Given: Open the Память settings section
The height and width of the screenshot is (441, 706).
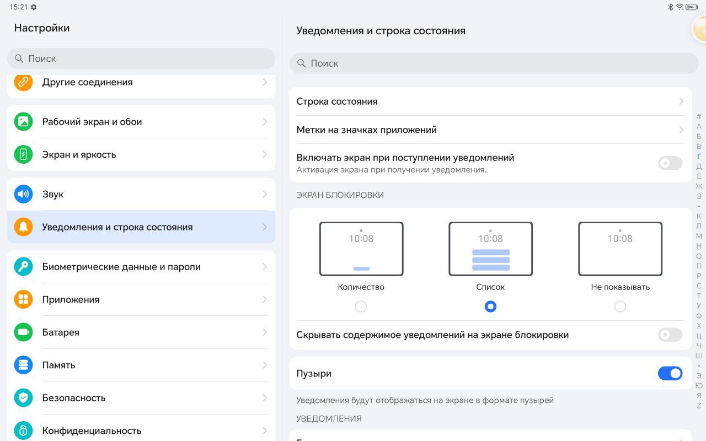Looking at the screenshot, I should pos(141,365).
